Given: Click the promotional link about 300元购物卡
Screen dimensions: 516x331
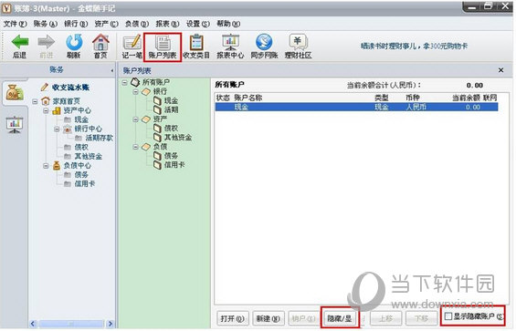Looking at the screenshot, I should pyautogui.click(x=414, y=46).
